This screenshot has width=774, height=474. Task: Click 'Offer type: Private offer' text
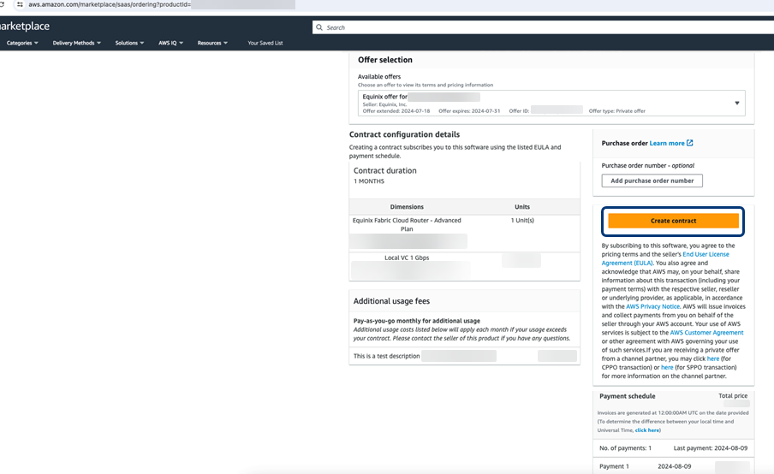617,111
